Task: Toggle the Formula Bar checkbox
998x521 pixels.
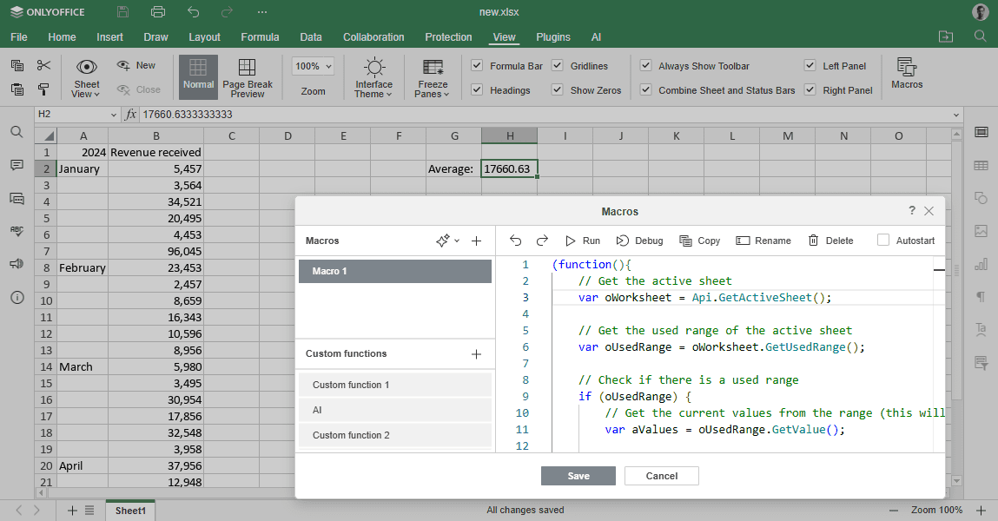Action: point(476,65)
